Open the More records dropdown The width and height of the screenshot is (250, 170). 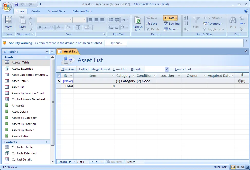(x=171, y=29)
